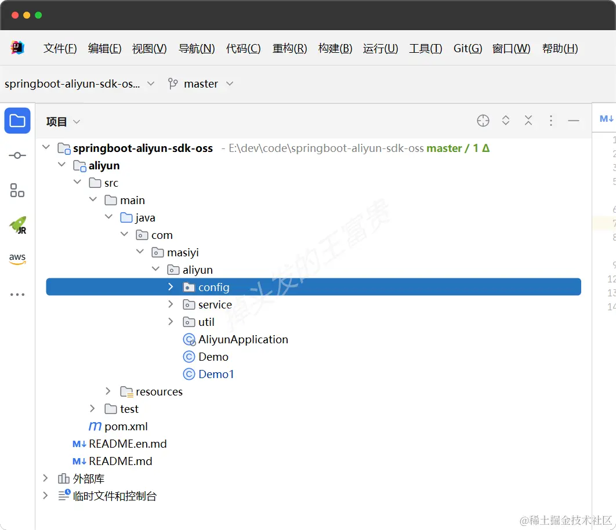Show more tool windows via ellipsis

17,294
